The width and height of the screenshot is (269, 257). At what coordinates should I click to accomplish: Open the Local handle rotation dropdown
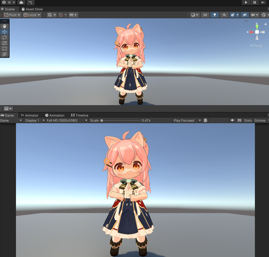click(x=32, y=15)
